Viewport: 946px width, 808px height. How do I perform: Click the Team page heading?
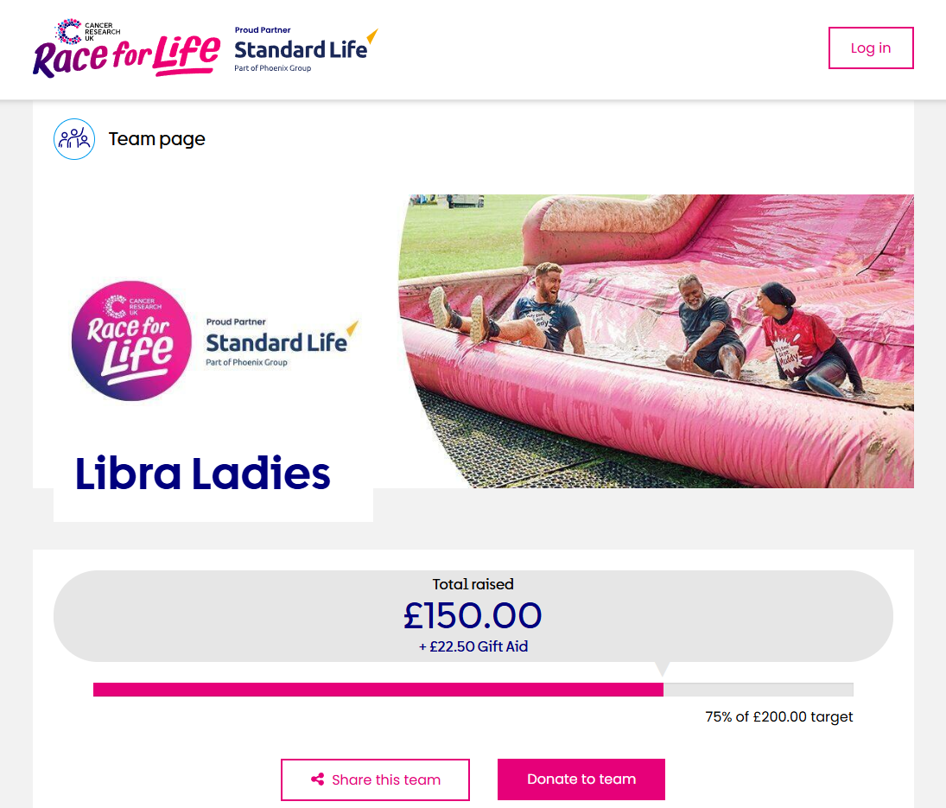point(157,139)
